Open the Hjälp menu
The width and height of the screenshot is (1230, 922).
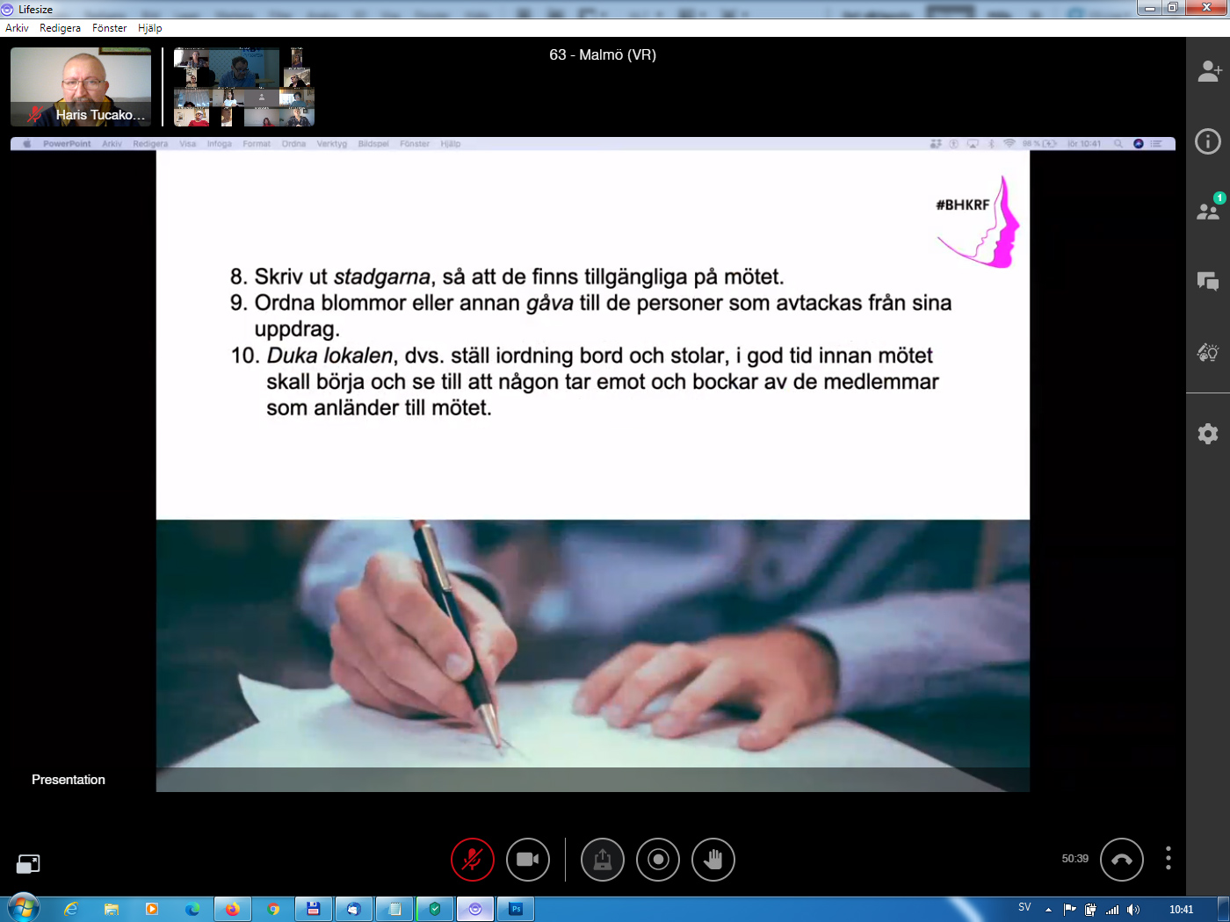click(149, 28)
